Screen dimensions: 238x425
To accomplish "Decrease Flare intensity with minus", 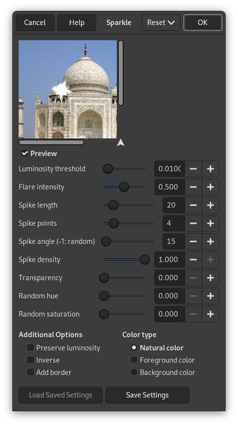I will (x=193, y=187).
